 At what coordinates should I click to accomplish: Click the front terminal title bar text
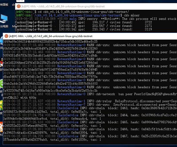(x=51, y=36)
